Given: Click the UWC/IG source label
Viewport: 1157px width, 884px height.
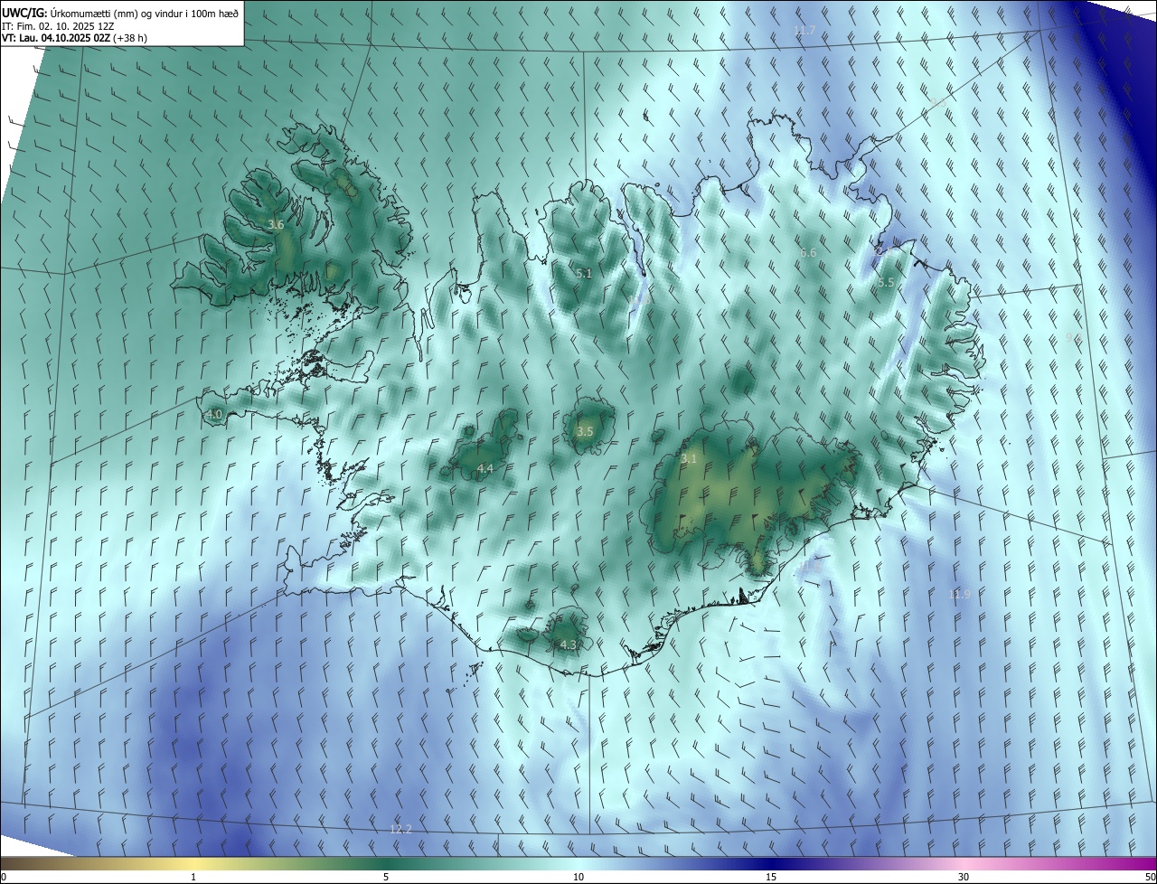Looking at the screenshot, I should [x=26, y=12].
